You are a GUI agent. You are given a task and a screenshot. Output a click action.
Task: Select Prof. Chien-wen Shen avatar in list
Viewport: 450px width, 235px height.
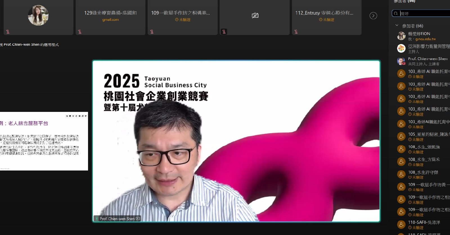tap(401, 61)
